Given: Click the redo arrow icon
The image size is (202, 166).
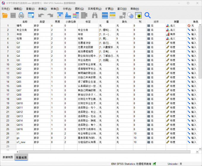Looking at the screenshot, I should (50, 15).
